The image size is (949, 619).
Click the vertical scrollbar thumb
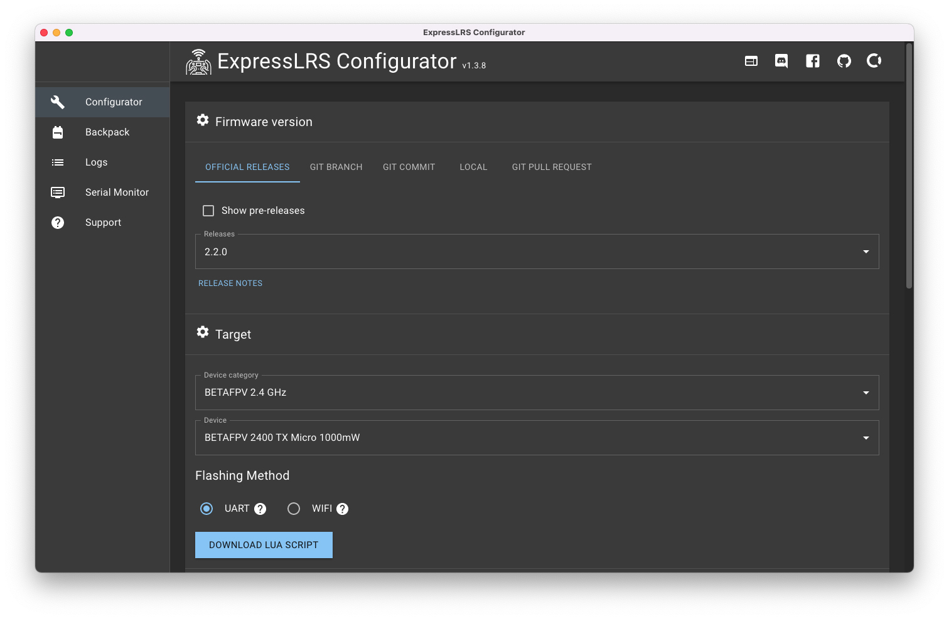pyautogui.click(x=909, y=166)
